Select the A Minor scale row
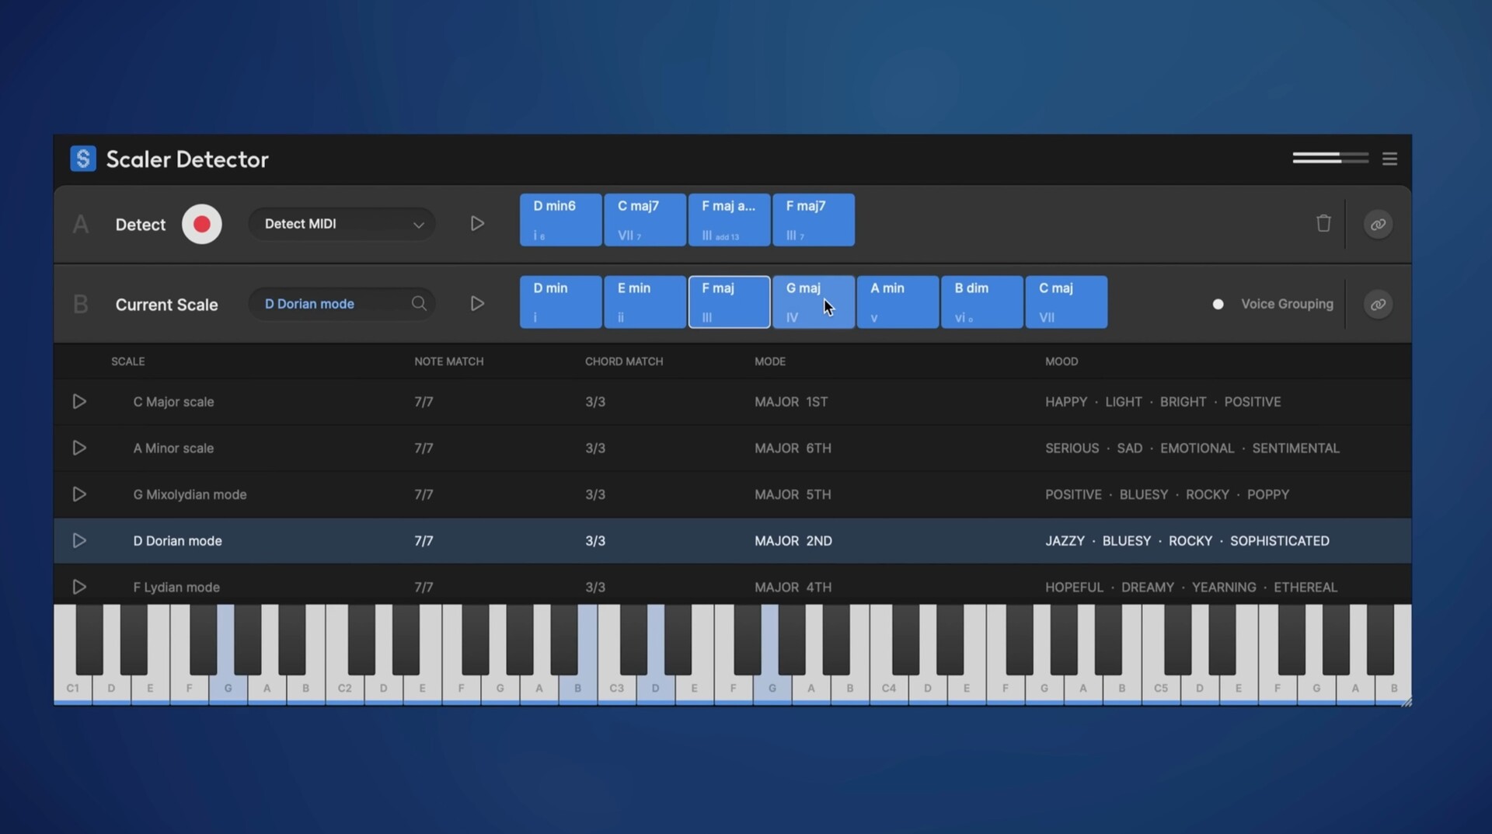This screenshot has width=1492, height=834. [x=173, y=448]
